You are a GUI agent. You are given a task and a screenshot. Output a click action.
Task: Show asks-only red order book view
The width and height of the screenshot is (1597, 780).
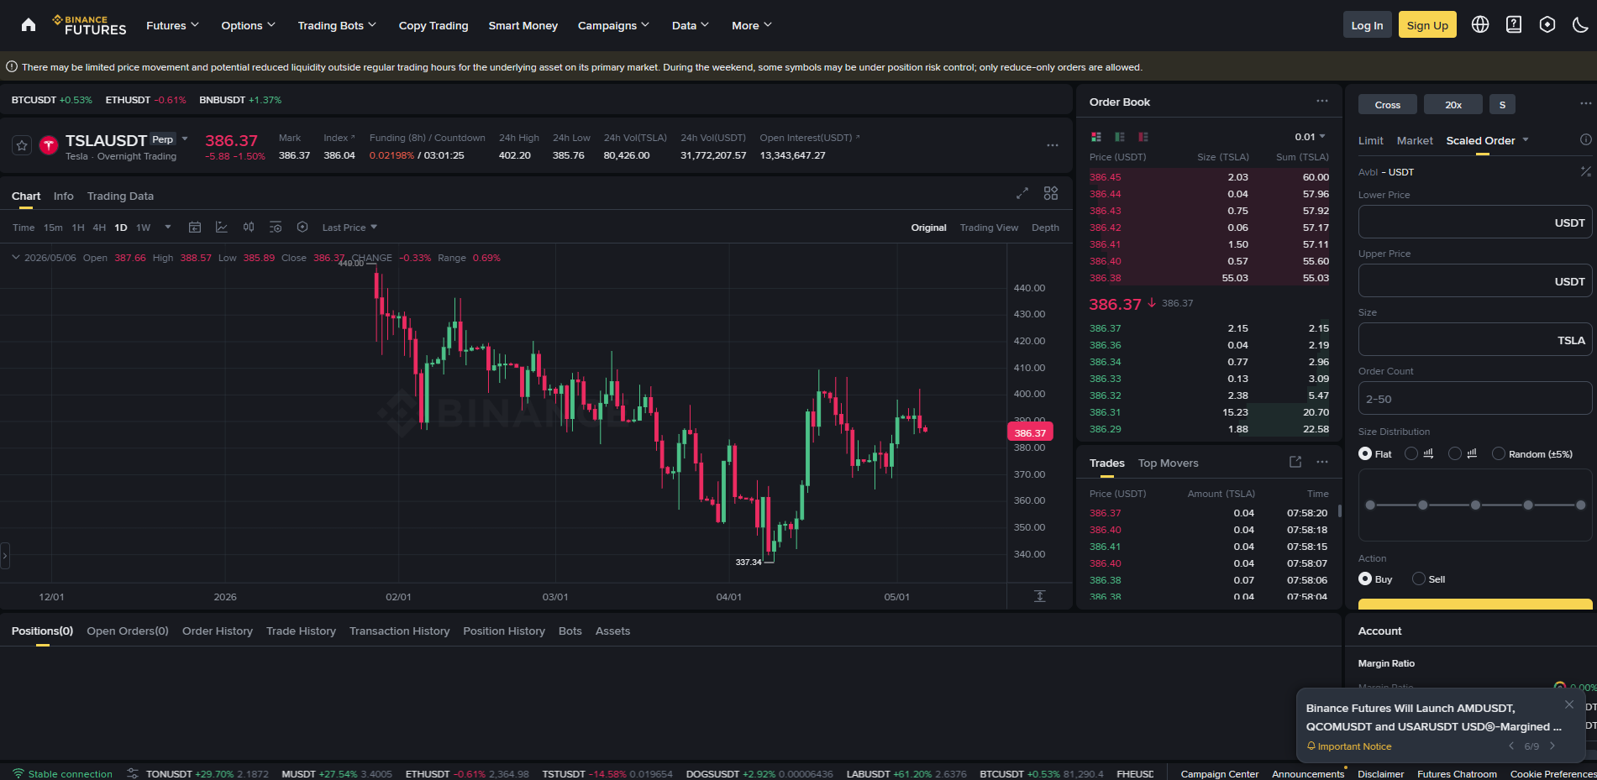1143,137
